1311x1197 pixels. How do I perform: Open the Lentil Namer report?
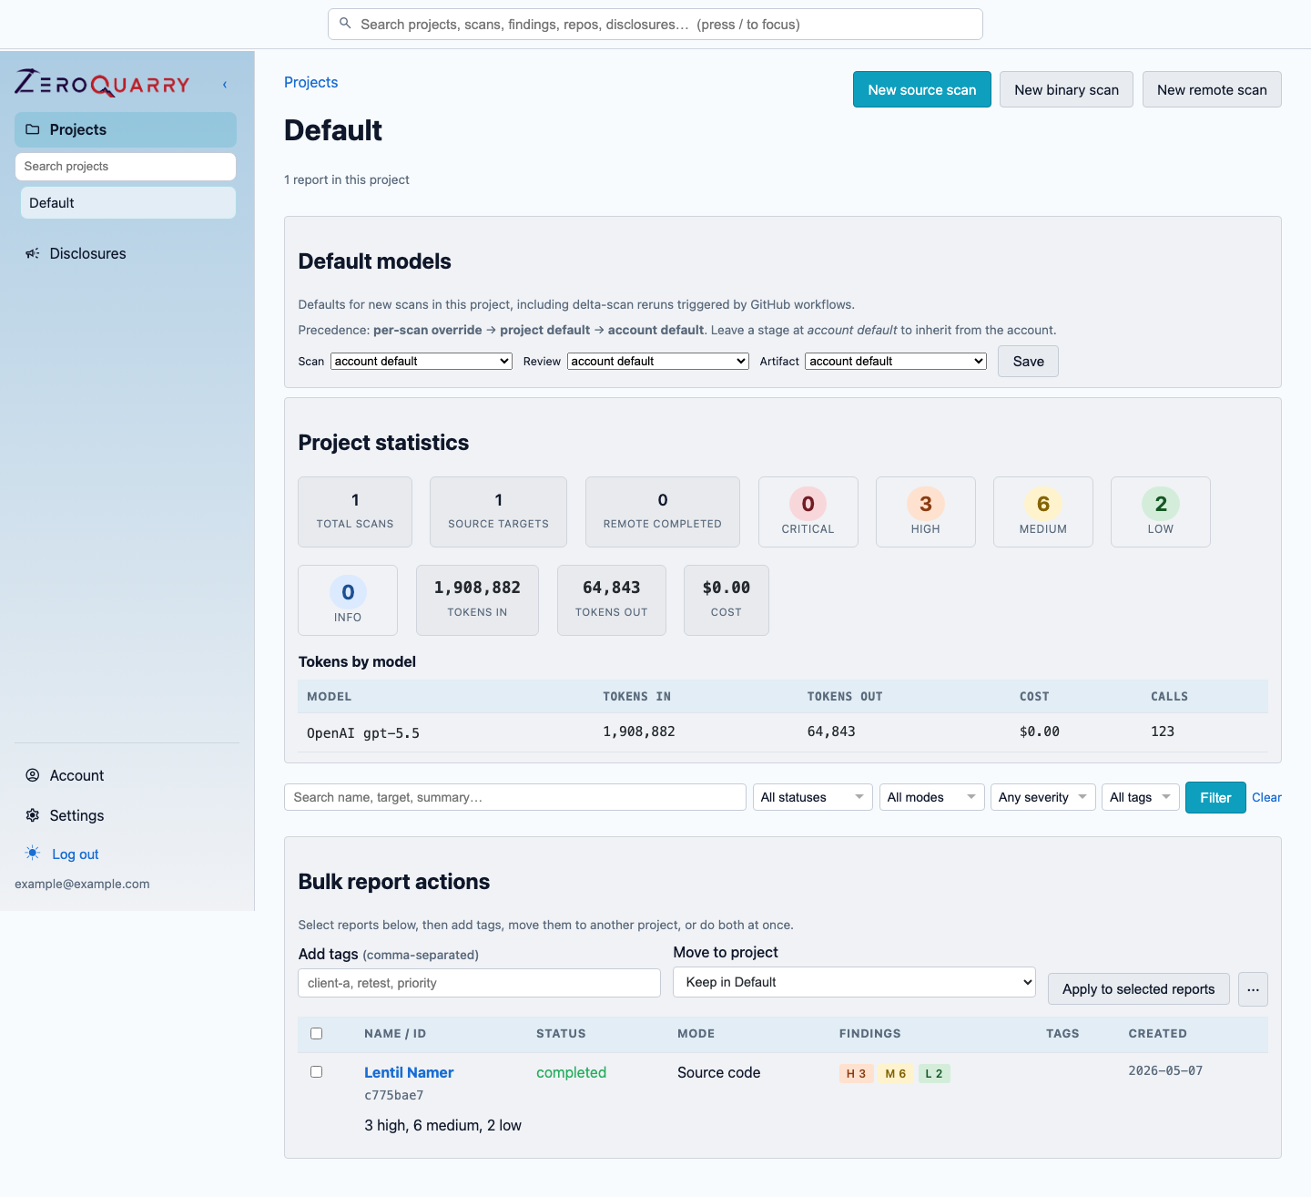click(x=409, y=1072)
